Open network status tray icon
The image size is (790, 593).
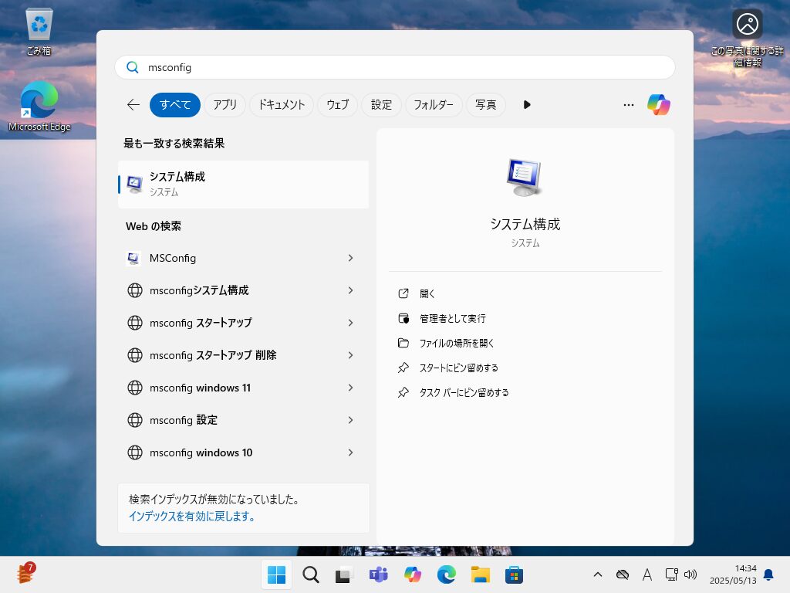tap(671, 574)
